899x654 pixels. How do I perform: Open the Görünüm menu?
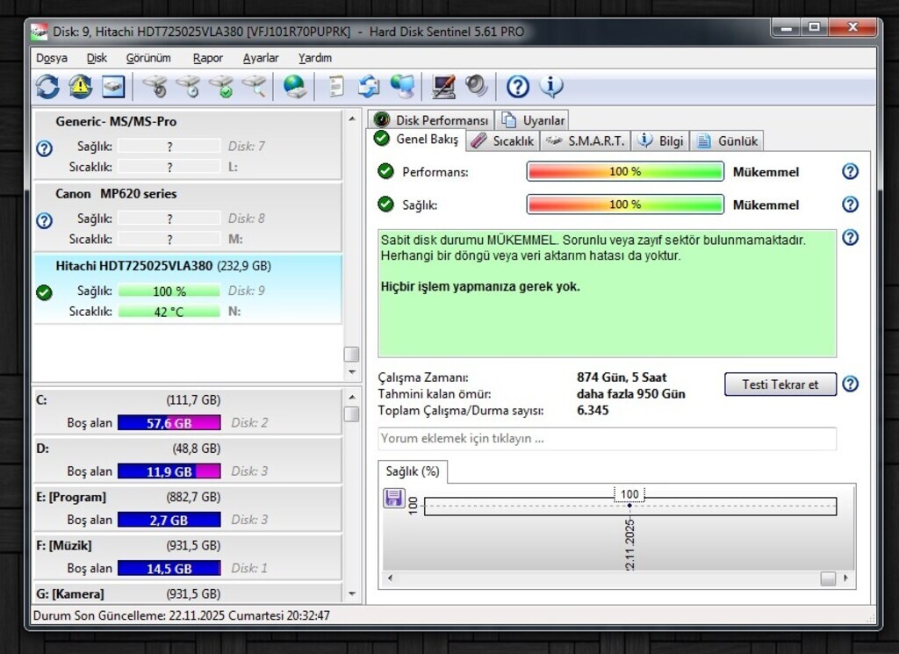pyautogui.click(x=148, y=58)
